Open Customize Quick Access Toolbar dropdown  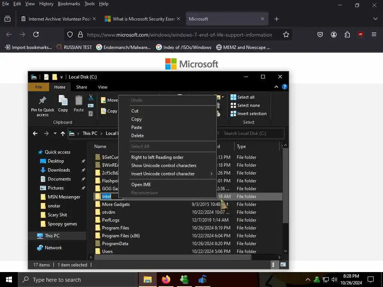coord(62,77)
